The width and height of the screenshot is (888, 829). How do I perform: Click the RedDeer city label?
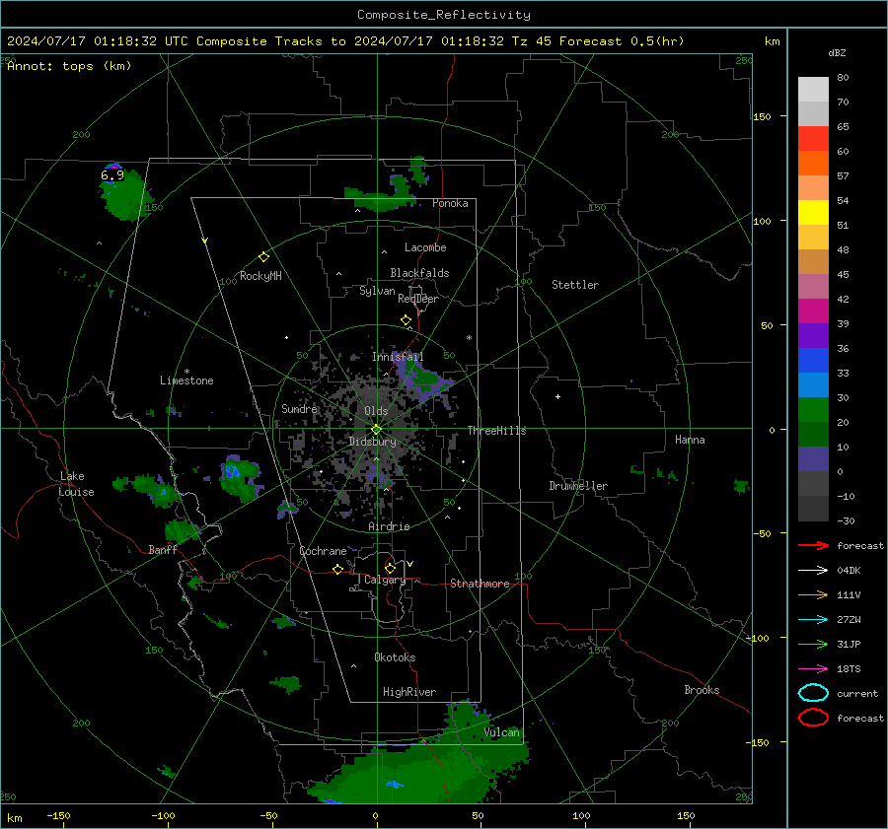click(418, 299)
